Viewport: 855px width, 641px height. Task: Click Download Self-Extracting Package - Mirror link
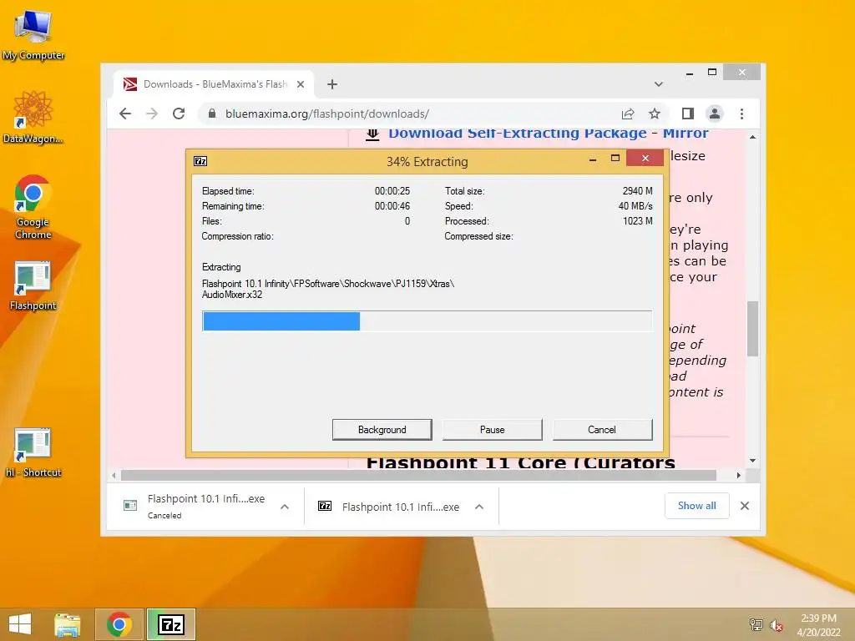(x=548, y=133)
